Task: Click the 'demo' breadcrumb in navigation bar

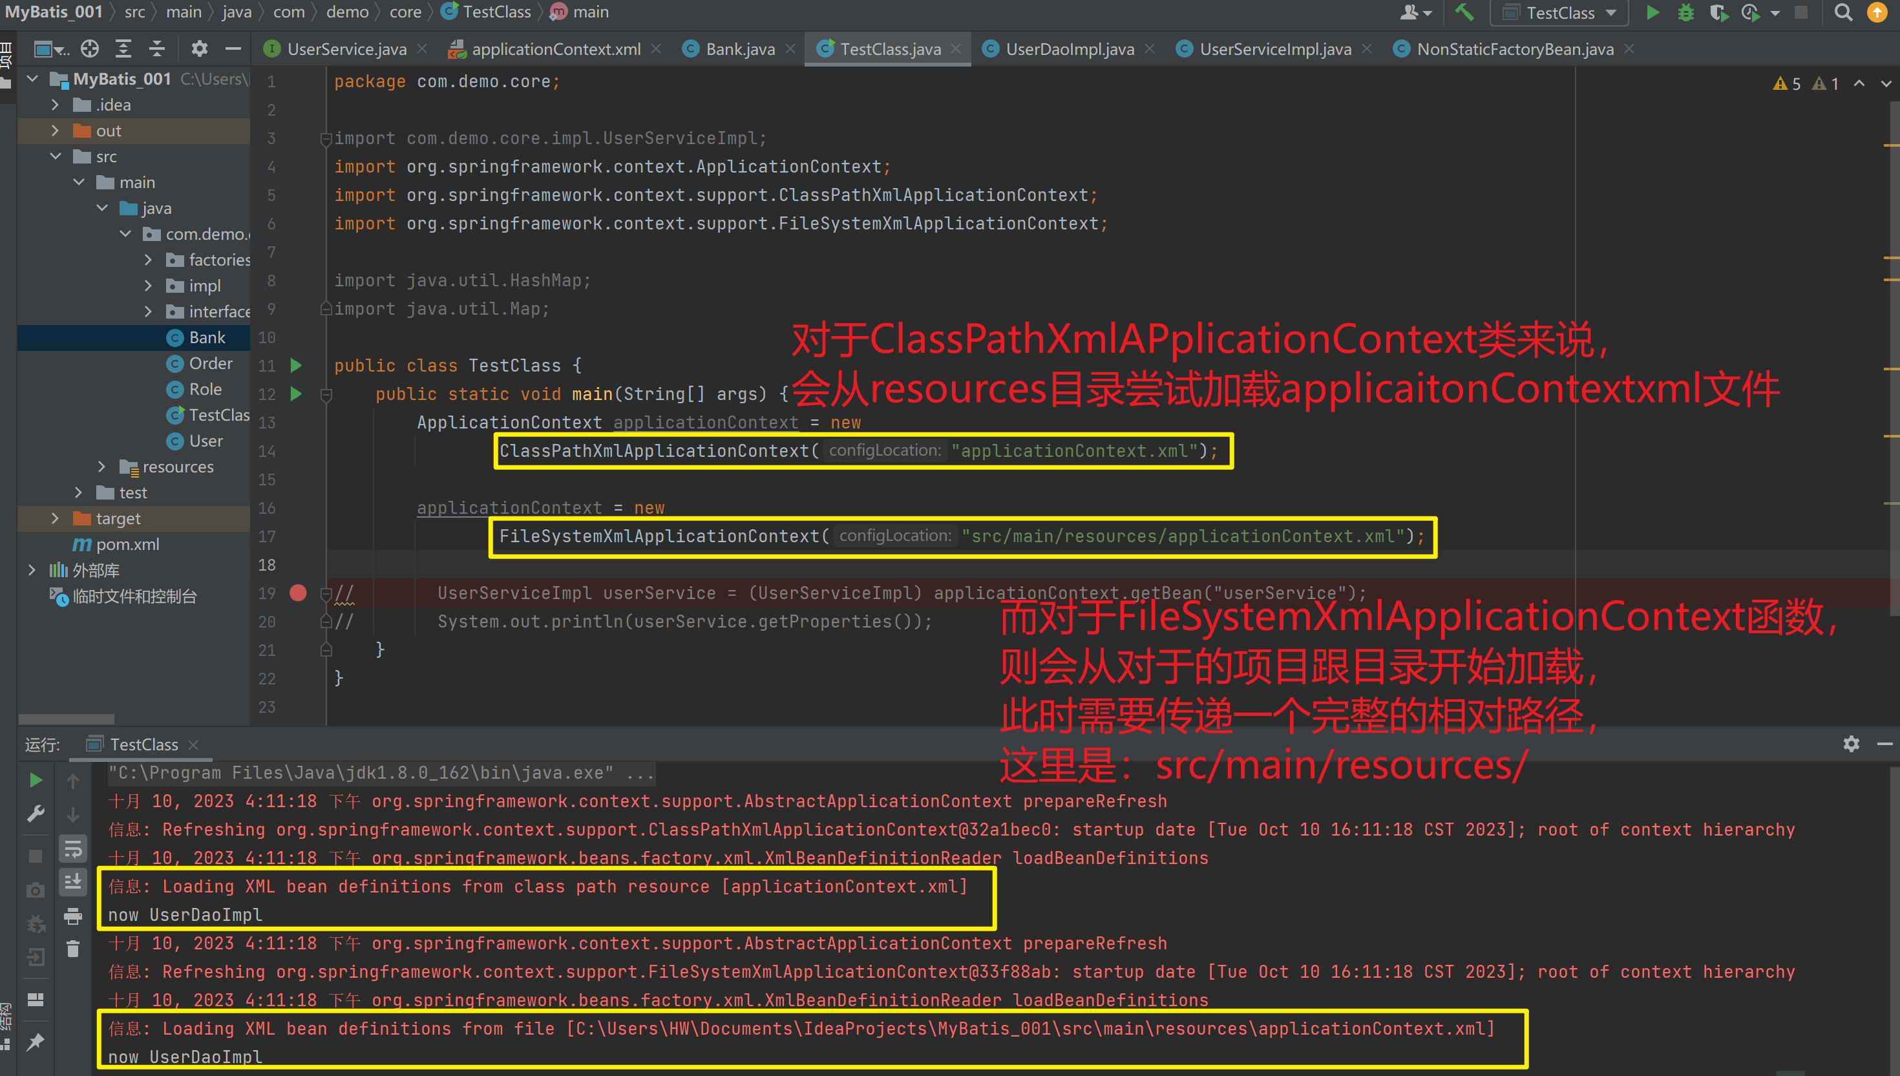Action: pos(346,12)
